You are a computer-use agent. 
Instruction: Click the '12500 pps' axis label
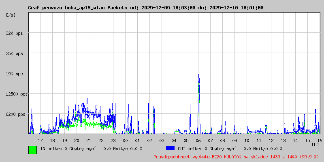(x=17, y=94)
